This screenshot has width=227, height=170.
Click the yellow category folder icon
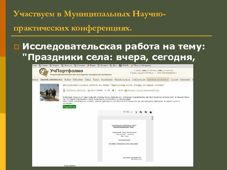point(126,90)
